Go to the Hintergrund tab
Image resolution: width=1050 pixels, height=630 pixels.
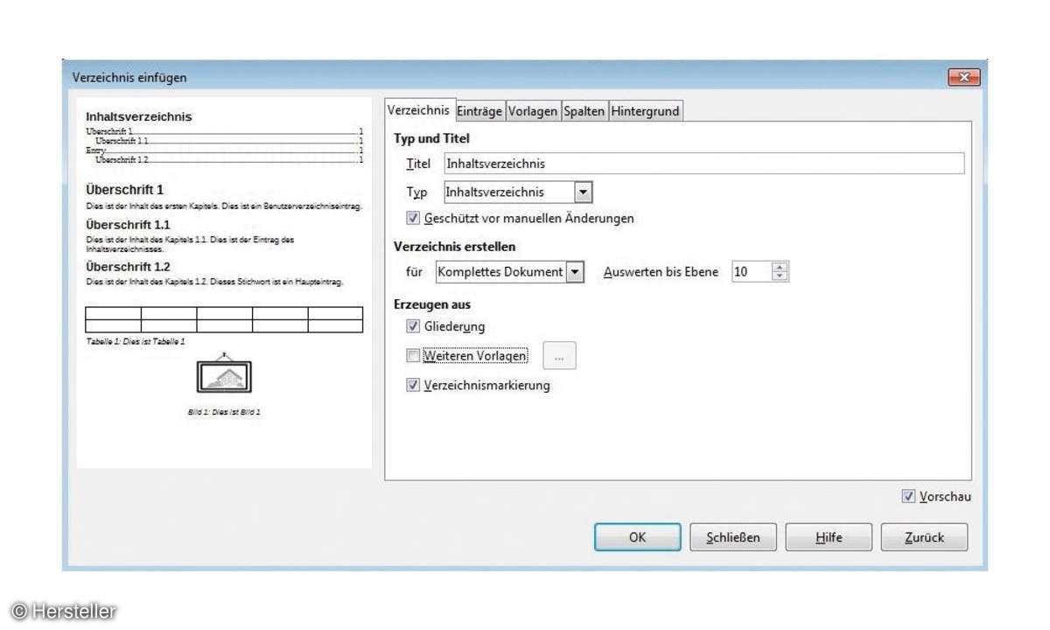[645, 111]
